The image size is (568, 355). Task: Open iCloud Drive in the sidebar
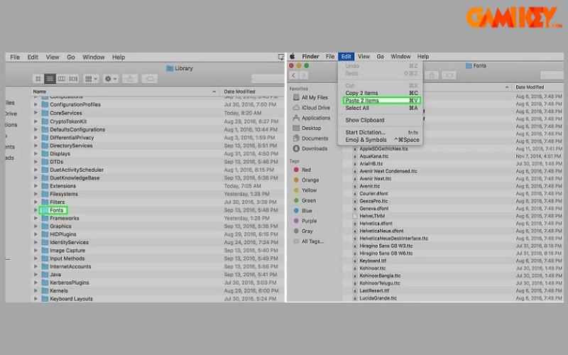pos(315,107)
